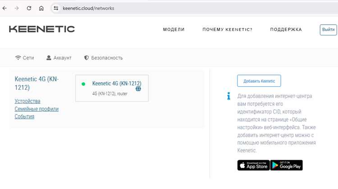Open ПОЧЕМУ KEENETIC? menu item
Image resolution: width=338 pixels, height=189 pixels.
[x=227, y=30]
